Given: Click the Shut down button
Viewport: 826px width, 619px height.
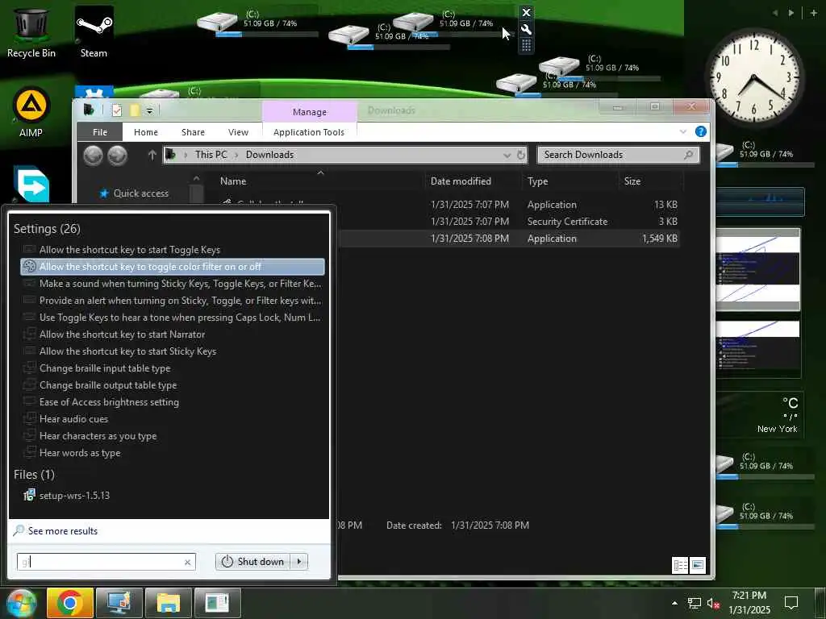Looking at the screenshot, I should (x=254, y=562).
